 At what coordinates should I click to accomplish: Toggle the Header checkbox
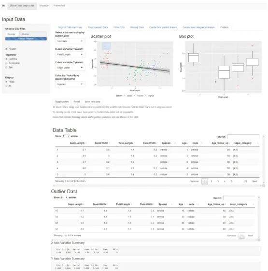6,49
